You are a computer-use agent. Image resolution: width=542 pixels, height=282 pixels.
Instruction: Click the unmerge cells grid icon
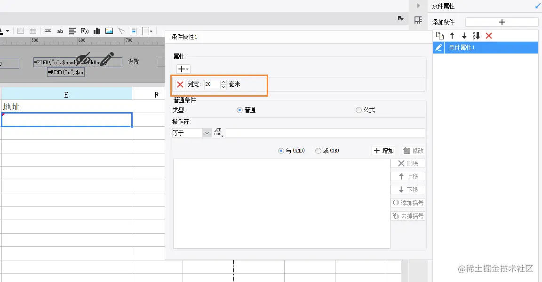pos(33,31)
